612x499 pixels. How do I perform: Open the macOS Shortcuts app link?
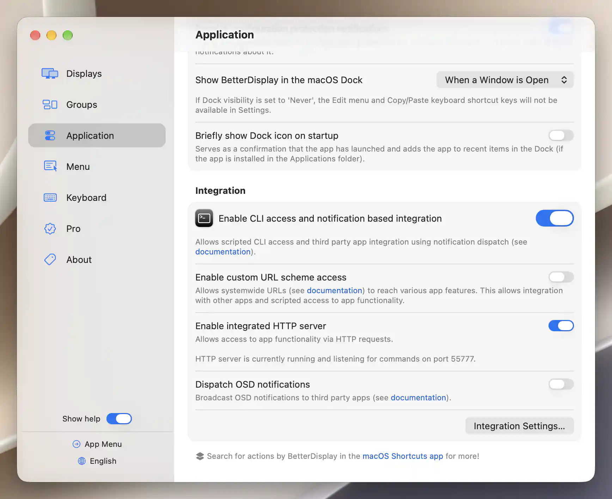(x=403, y=456)
